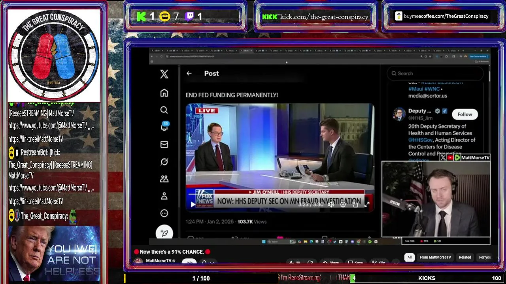Open X notifications bell icon
The height and width of the screenshot is (284, 506).
[x=164, y=127]
